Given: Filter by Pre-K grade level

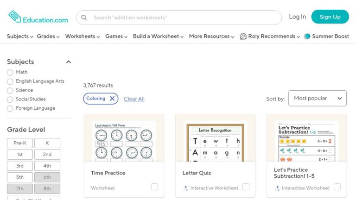Looking at the screenshot, I should 20,143.
